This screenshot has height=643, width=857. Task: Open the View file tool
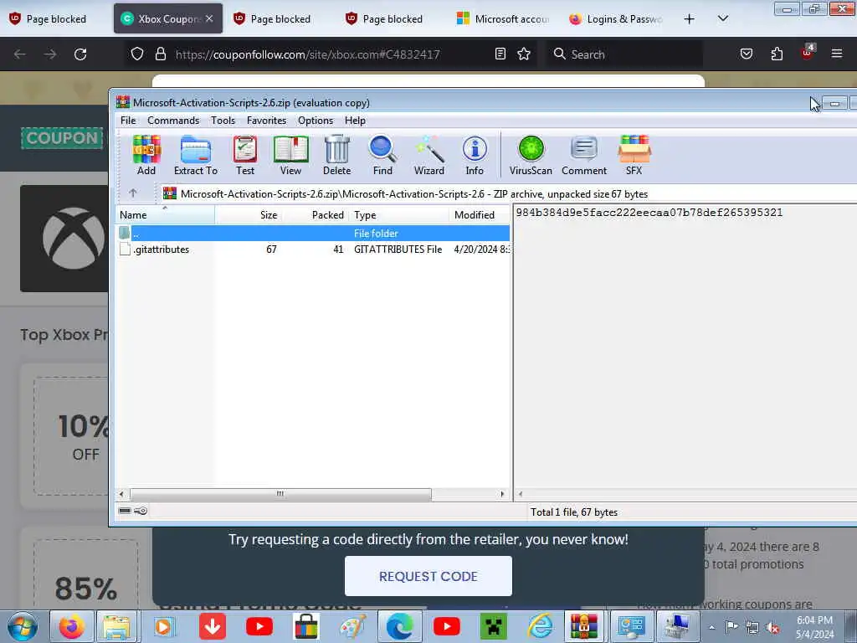pyautogui.click(x=290, y=155)
